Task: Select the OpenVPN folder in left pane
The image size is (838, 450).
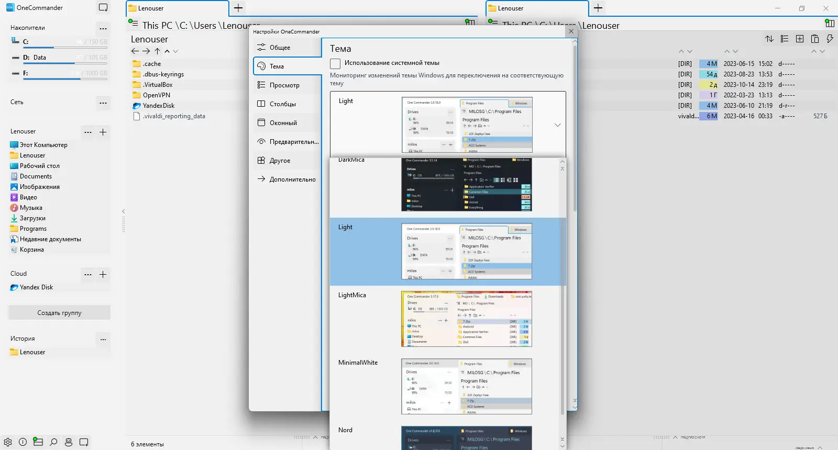Action: pyautogui.click(x=151, y=95)
